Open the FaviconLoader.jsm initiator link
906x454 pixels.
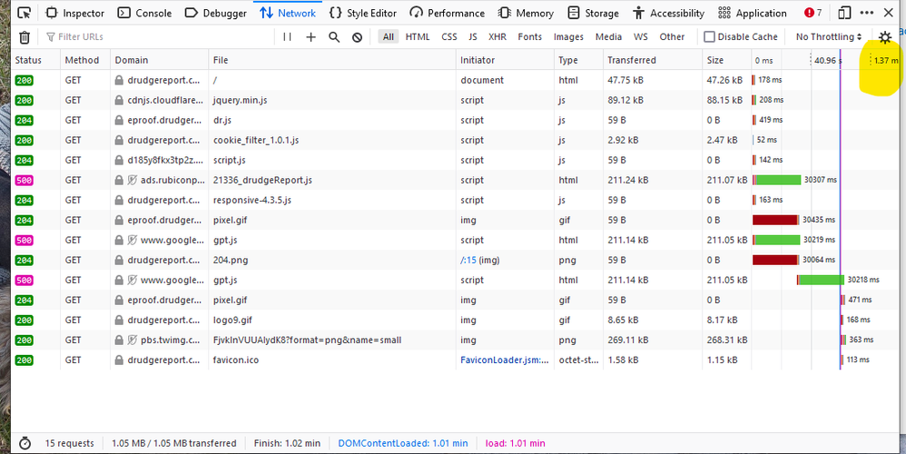click(x=505, y=360)
